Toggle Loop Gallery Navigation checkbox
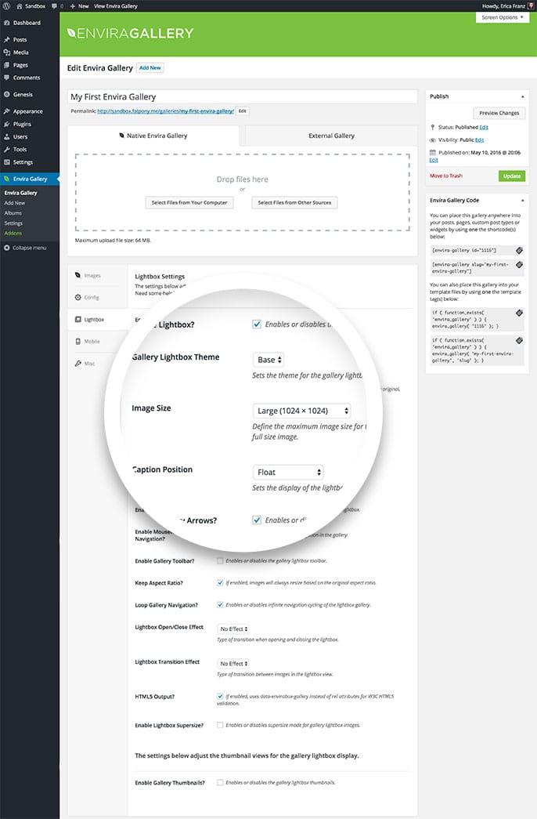The width and height of the screenshot is (537, 819). click(220, 604)
